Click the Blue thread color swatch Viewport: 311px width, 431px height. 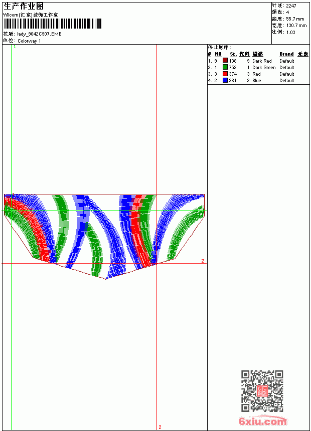click(225, 80)
